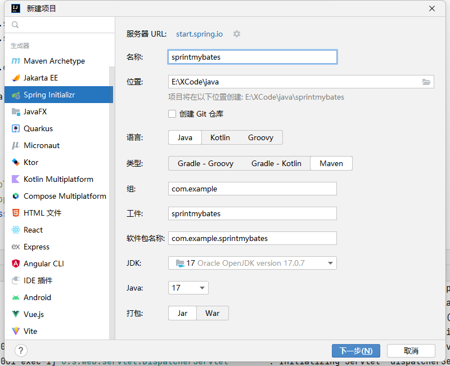Click the Vue.js logo icon
450x366 pixels.
point(16,314)
